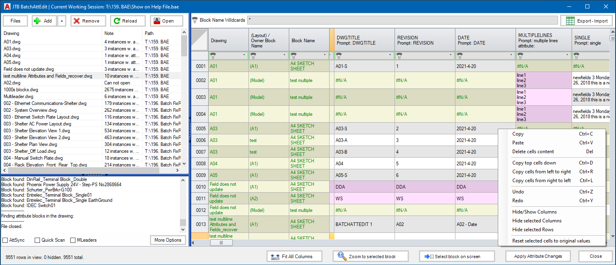Viewport: 616px width, 265px height.
Task: Click the Apply Attribute Changes button
Action: click(538, 256)
